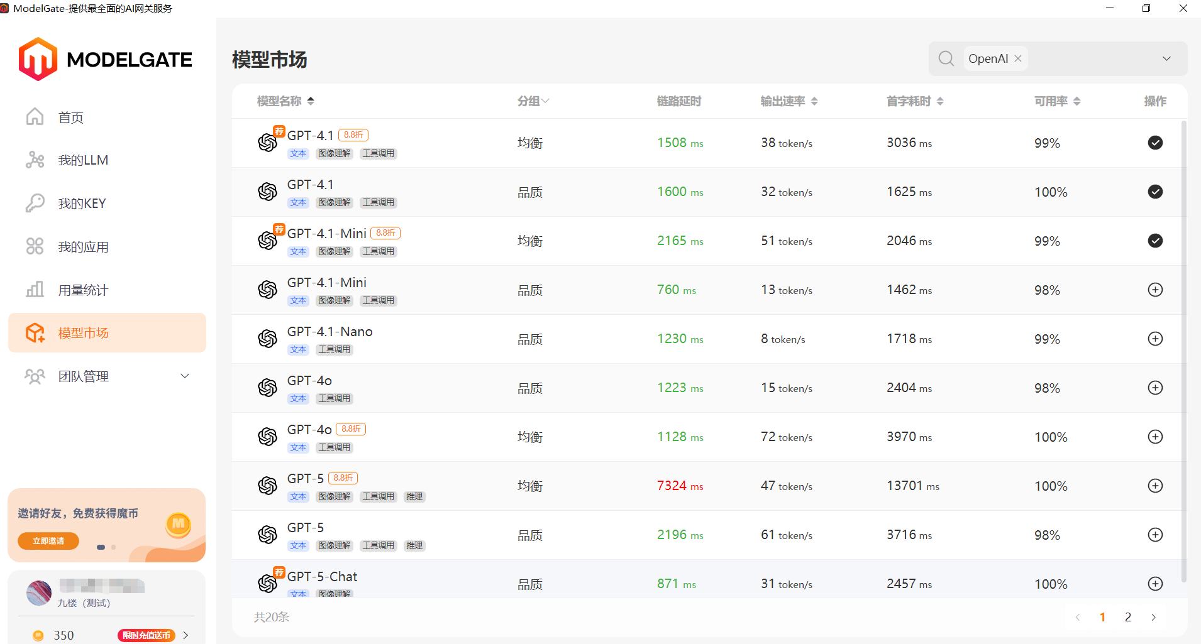Expand the 团队管理 submenu chevron
1201x644 pixels.
pos(185,376)
